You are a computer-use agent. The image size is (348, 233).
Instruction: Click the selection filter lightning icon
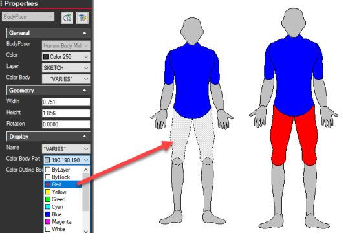[x=82, y=17]
